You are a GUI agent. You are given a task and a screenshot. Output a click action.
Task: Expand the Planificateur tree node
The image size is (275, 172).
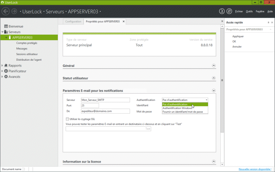(x=2, y=71)
